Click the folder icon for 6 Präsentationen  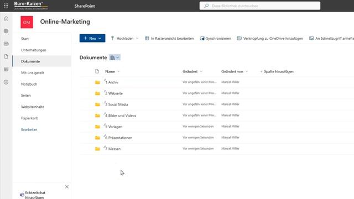[97, 138]
